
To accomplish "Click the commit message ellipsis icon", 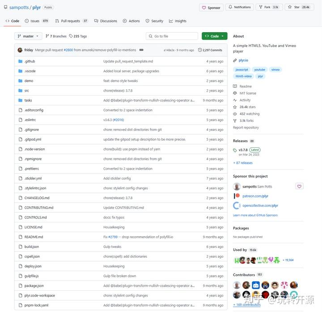I will (x=141, y=50).
